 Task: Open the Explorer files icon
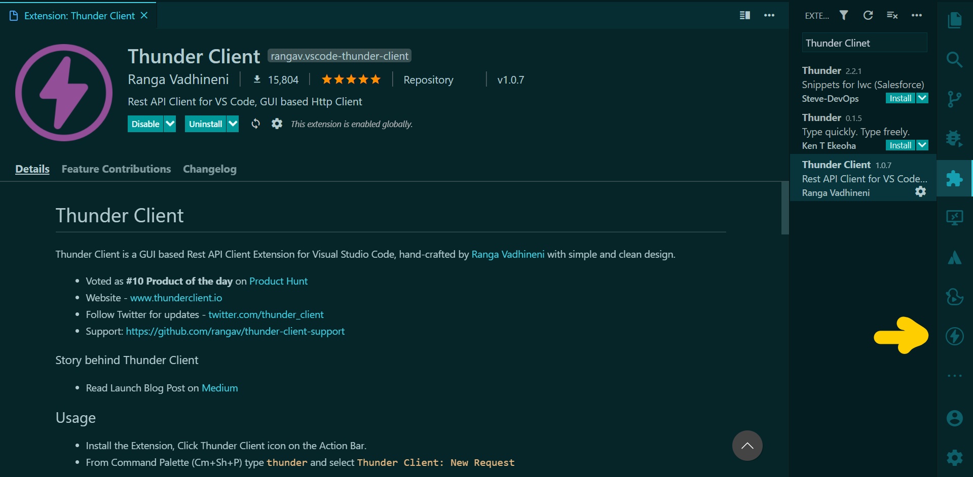pos(955,20)
